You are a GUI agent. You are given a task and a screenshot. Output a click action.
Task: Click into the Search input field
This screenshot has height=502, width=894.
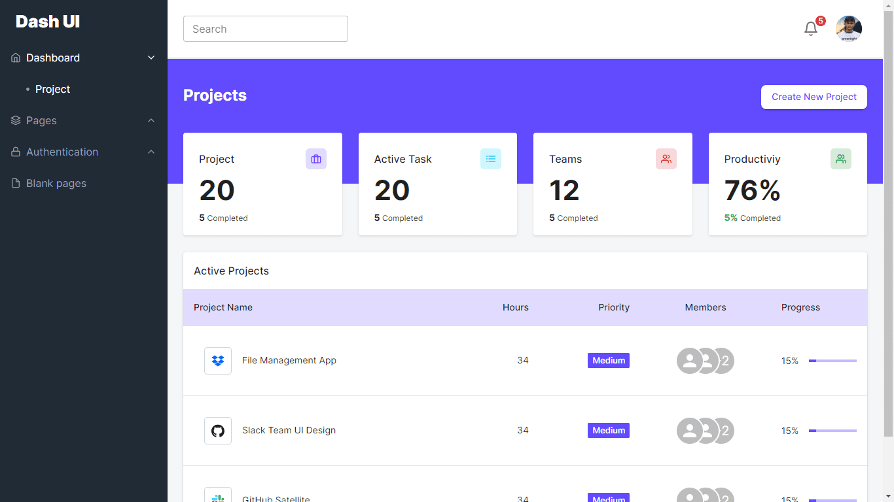point(266,29)
